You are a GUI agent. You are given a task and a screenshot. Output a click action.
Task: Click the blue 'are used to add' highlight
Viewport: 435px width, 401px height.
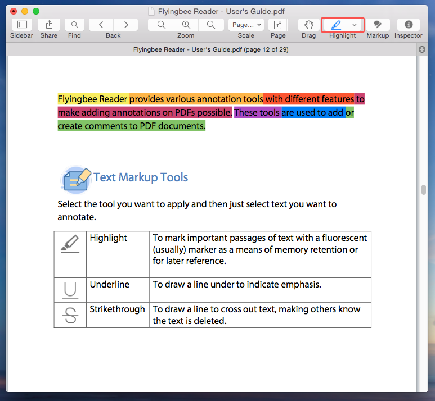click(313, 112)
